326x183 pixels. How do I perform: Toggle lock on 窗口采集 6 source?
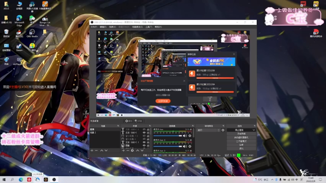pos(148,139)
